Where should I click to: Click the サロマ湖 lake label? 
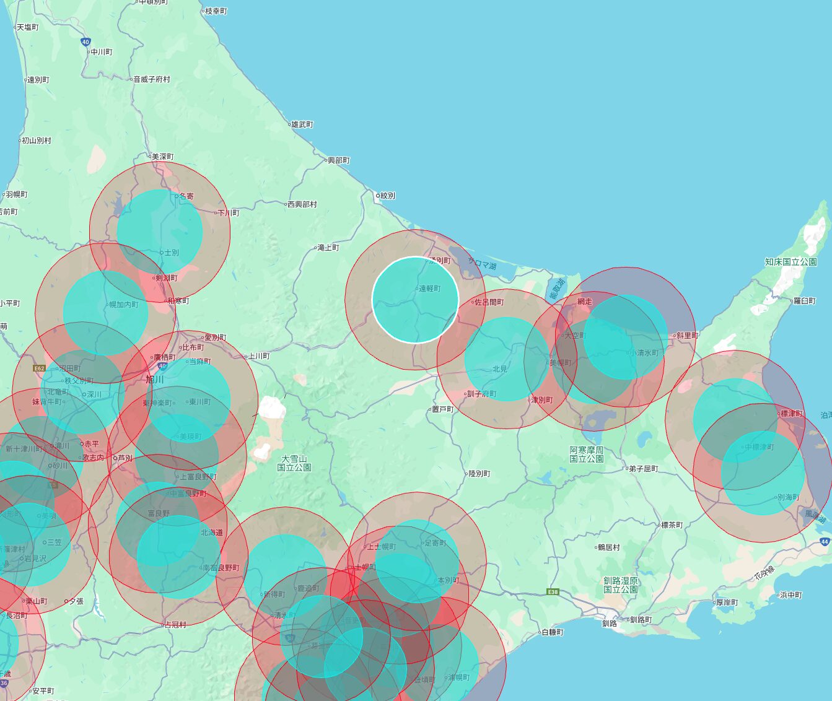[x=482, y=264]
